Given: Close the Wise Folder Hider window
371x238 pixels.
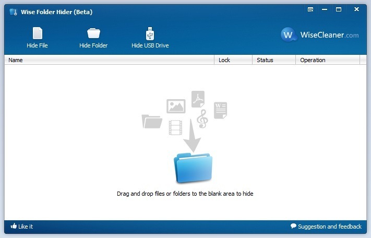Looking at the screenshot, I should pyautogui.click(x=356, y=9).
